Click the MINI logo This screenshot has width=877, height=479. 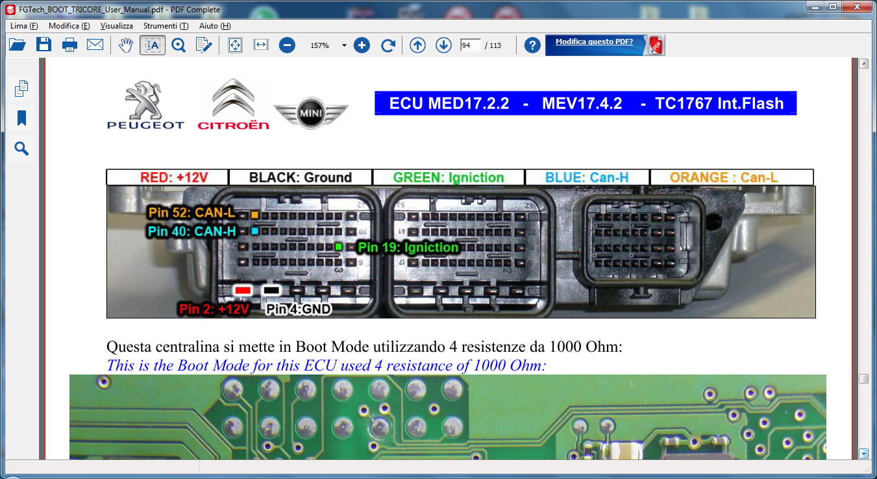tap(310, 114)
